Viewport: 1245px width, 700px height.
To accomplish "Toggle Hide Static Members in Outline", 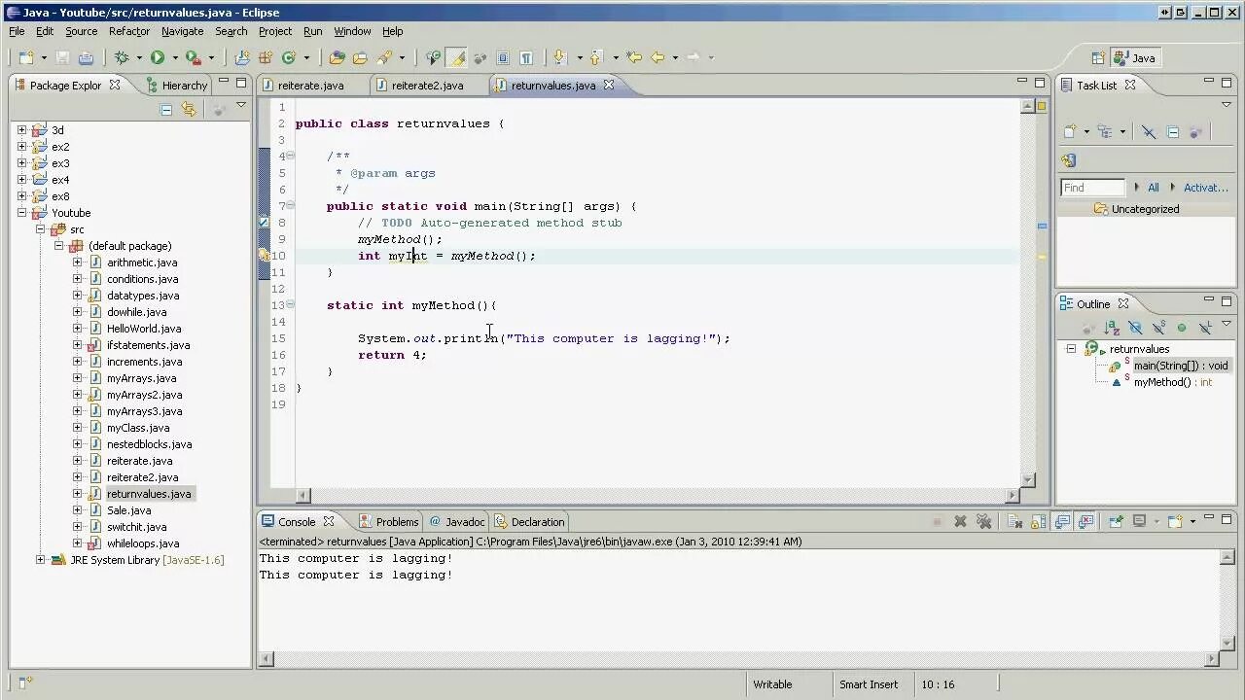I will [x=1158, y=329].
